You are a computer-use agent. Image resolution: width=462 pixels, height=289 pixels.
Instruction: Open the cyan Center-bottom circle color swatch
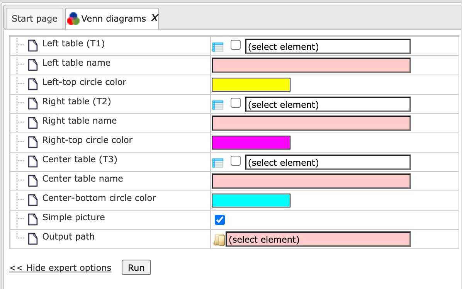251,201
